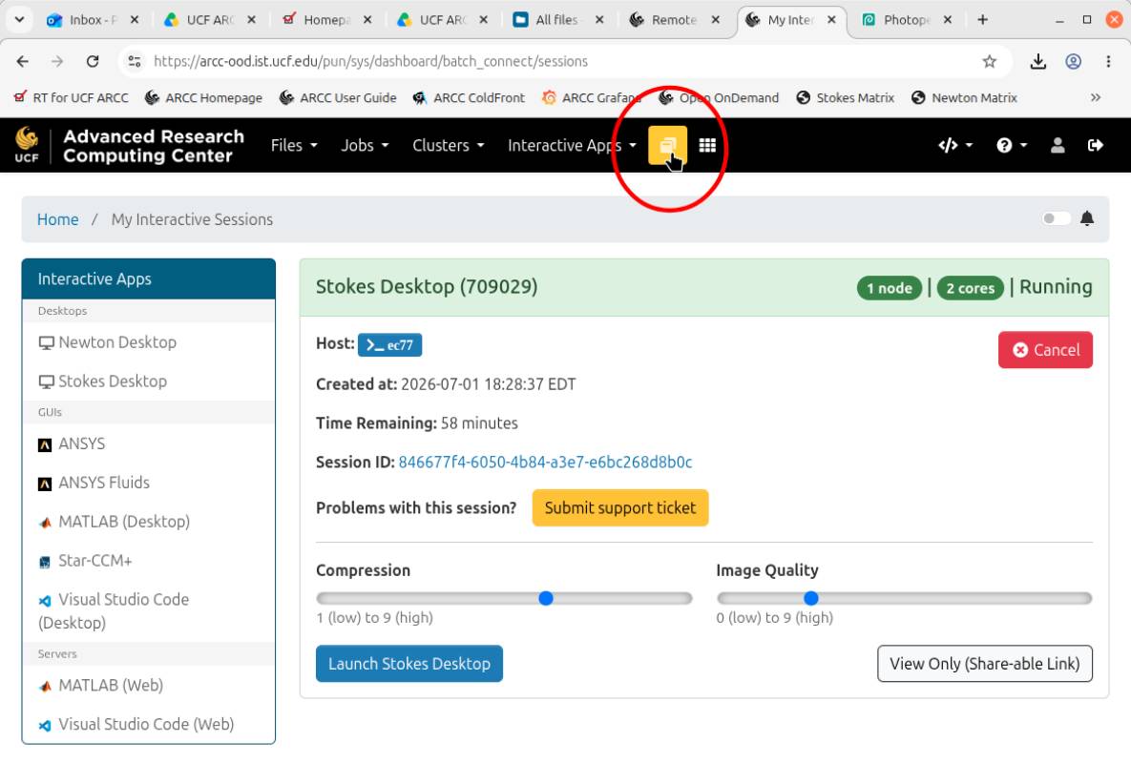Open the Develop code dropdown icon
This screenshot has height=763, width=1131.
(x=955, y=145)
